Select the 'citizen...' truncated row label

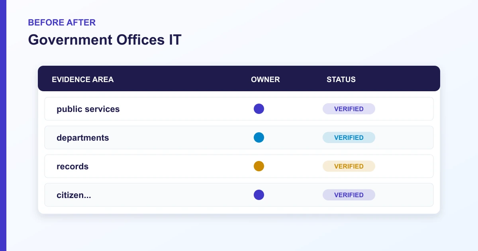coord(74,195)
